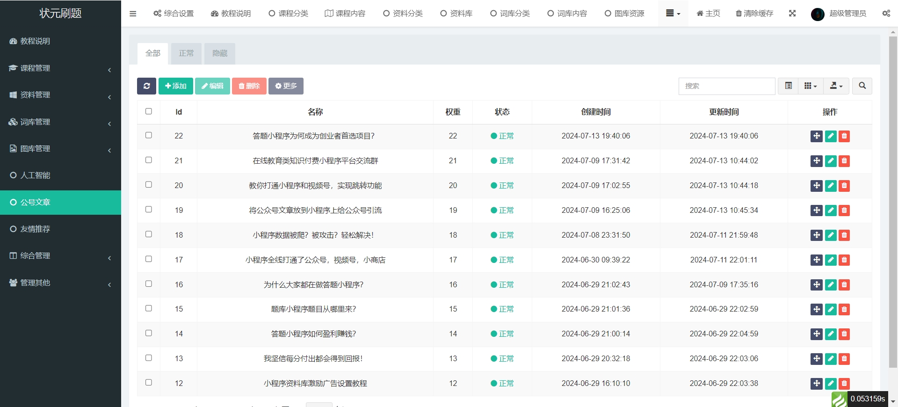Delete the row with Id 14
Screen dimensions: 898x407
click(x=844, y=334)
